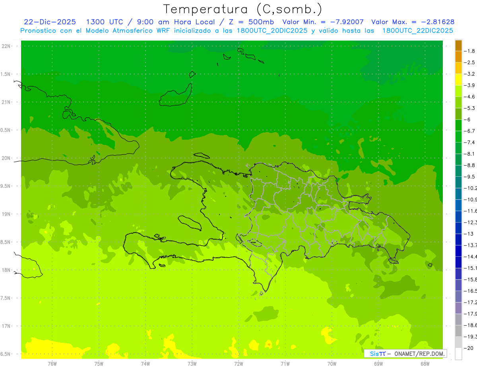The width and height of the screenshot is (477, 369).
Task: Click the "1300 UTC" time text
Action: [x=105, y=22]
